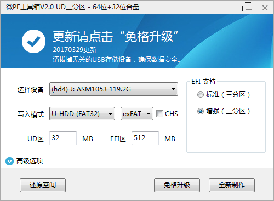Viewport: 274px width, 201px height.
Task: Open the 选择设备 device dropdown
Action: (x=113, y=89)
